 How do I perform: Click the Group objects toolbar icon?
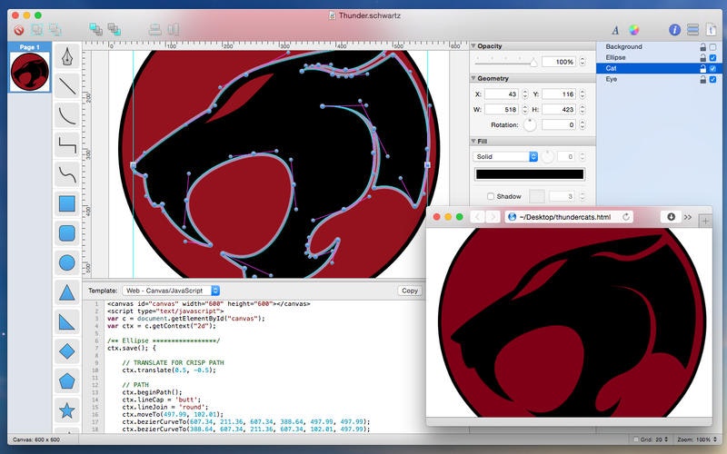coord(37,30)
